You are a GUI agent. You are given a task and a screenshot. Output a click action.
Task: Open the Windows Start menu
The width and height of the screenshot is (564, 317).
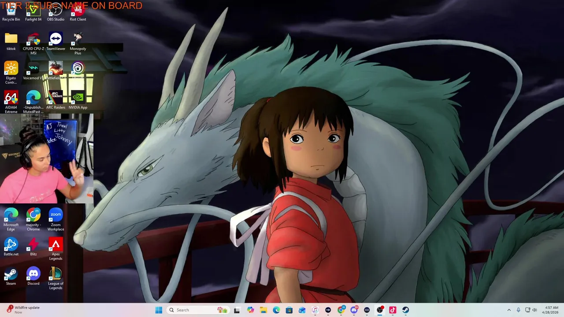click(x=159, y=310)
